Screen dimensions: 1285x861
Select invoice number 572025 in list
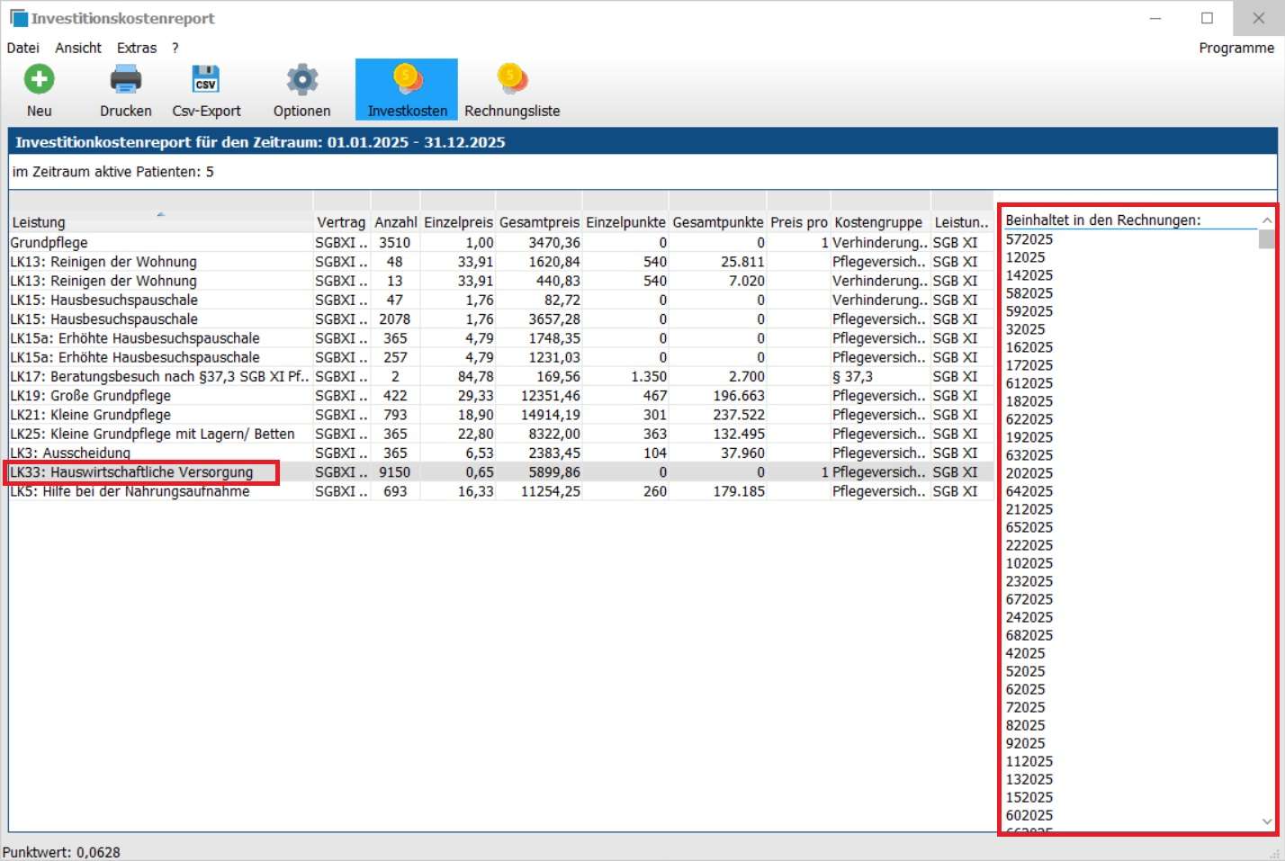(x=1029, y=239)
